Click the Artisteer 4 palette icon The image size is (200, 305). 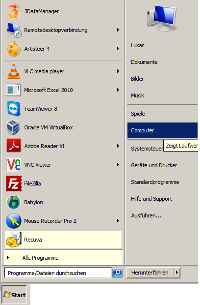click(x=14, y=49)
